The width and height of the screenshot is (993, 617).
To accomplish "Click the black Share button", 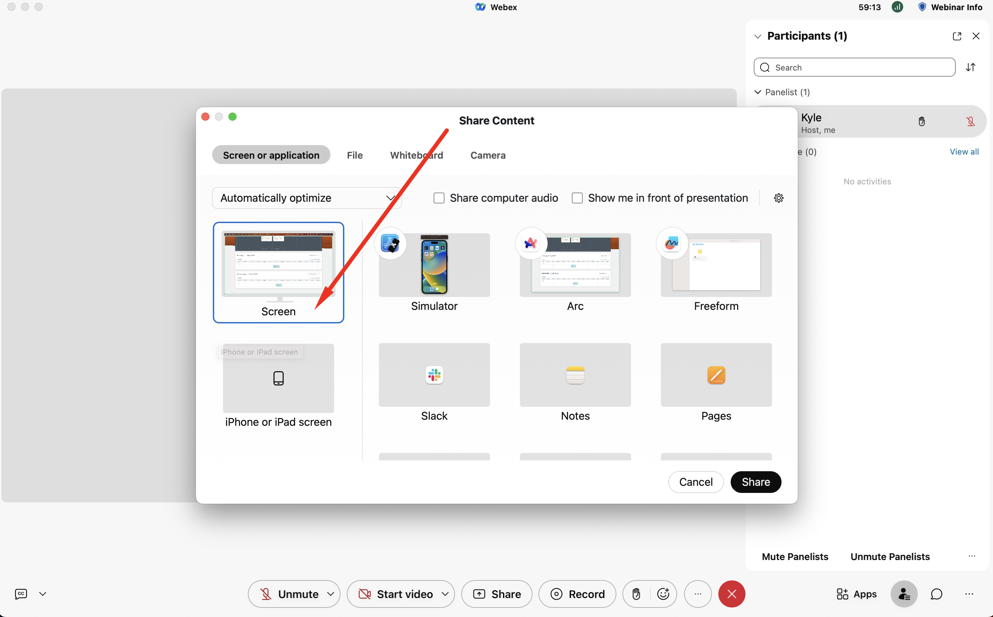I will (x=755, y=482).
